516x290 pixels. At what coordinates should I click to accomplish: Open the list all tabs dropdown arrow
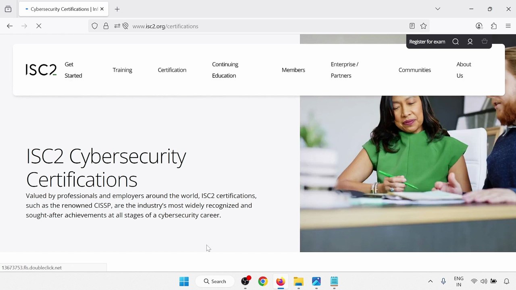pyautogui.click(x=438, y=9)
